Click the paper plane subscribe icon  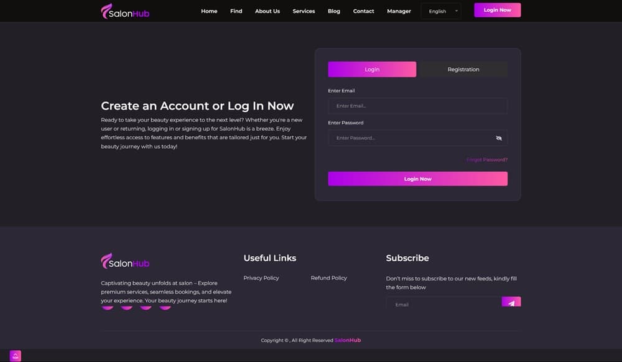(511, 303)
